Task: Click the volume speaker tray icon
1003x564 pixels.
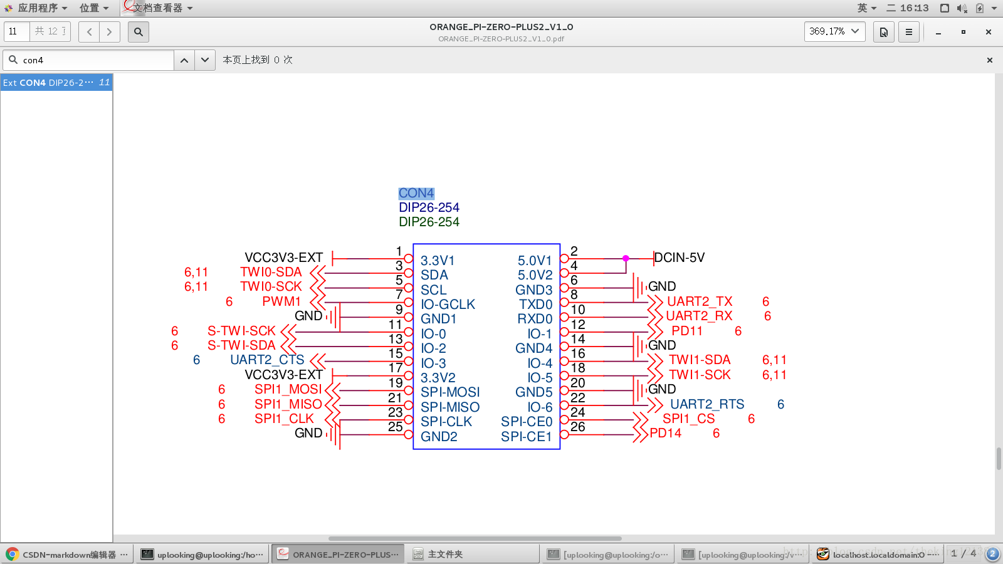Action: tap(962, 8)
